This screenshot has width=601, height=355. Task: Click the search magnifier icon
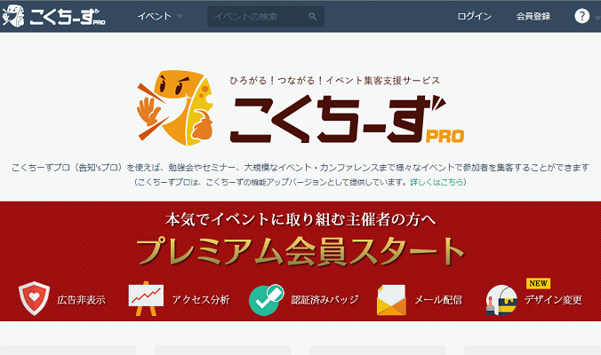point(312,17)
